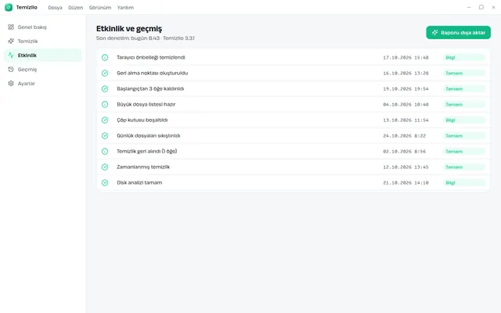
Task: Click info icon beside Büyük dosya listesi hazır
Action: click(x=105, y=104)
